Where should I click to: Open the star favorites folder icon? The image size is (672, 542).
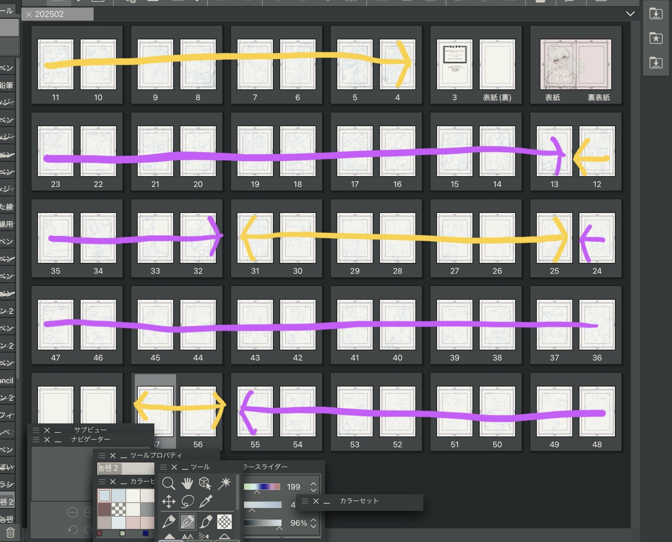click(656, 38)
